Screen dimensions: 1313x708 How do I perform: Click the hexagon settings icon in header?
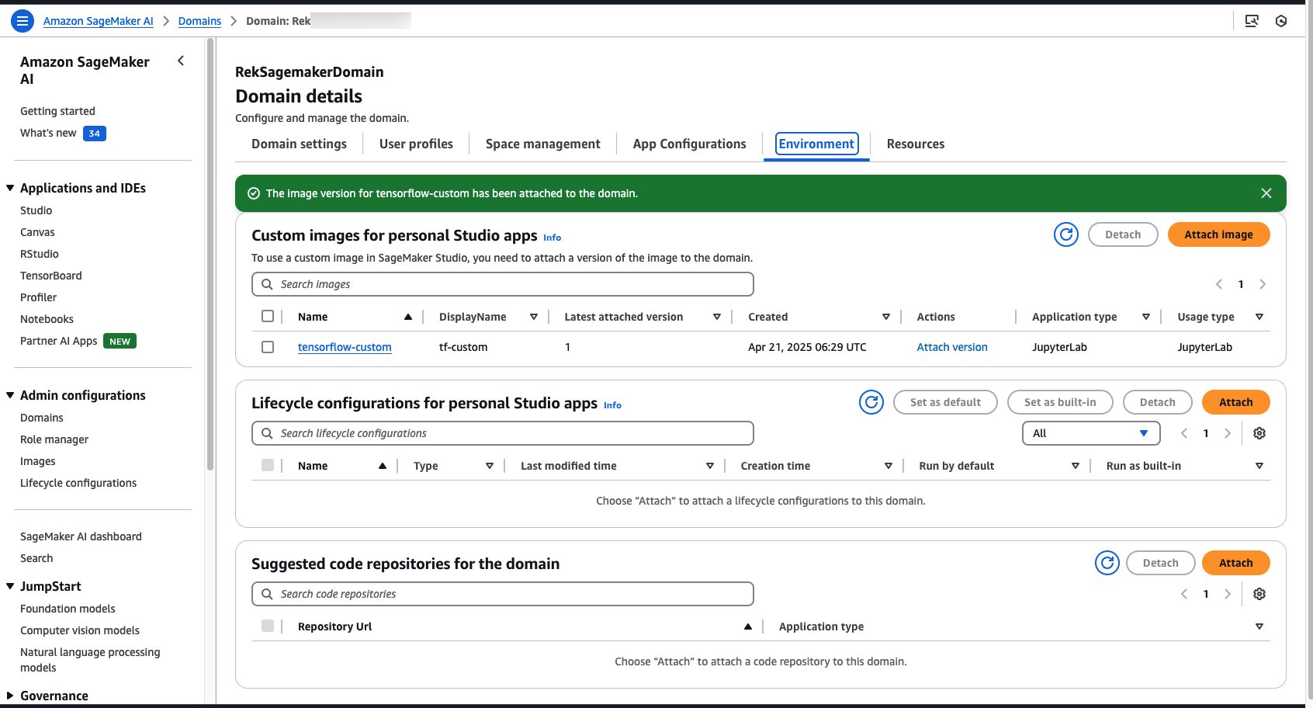[x=1281, y=21]
